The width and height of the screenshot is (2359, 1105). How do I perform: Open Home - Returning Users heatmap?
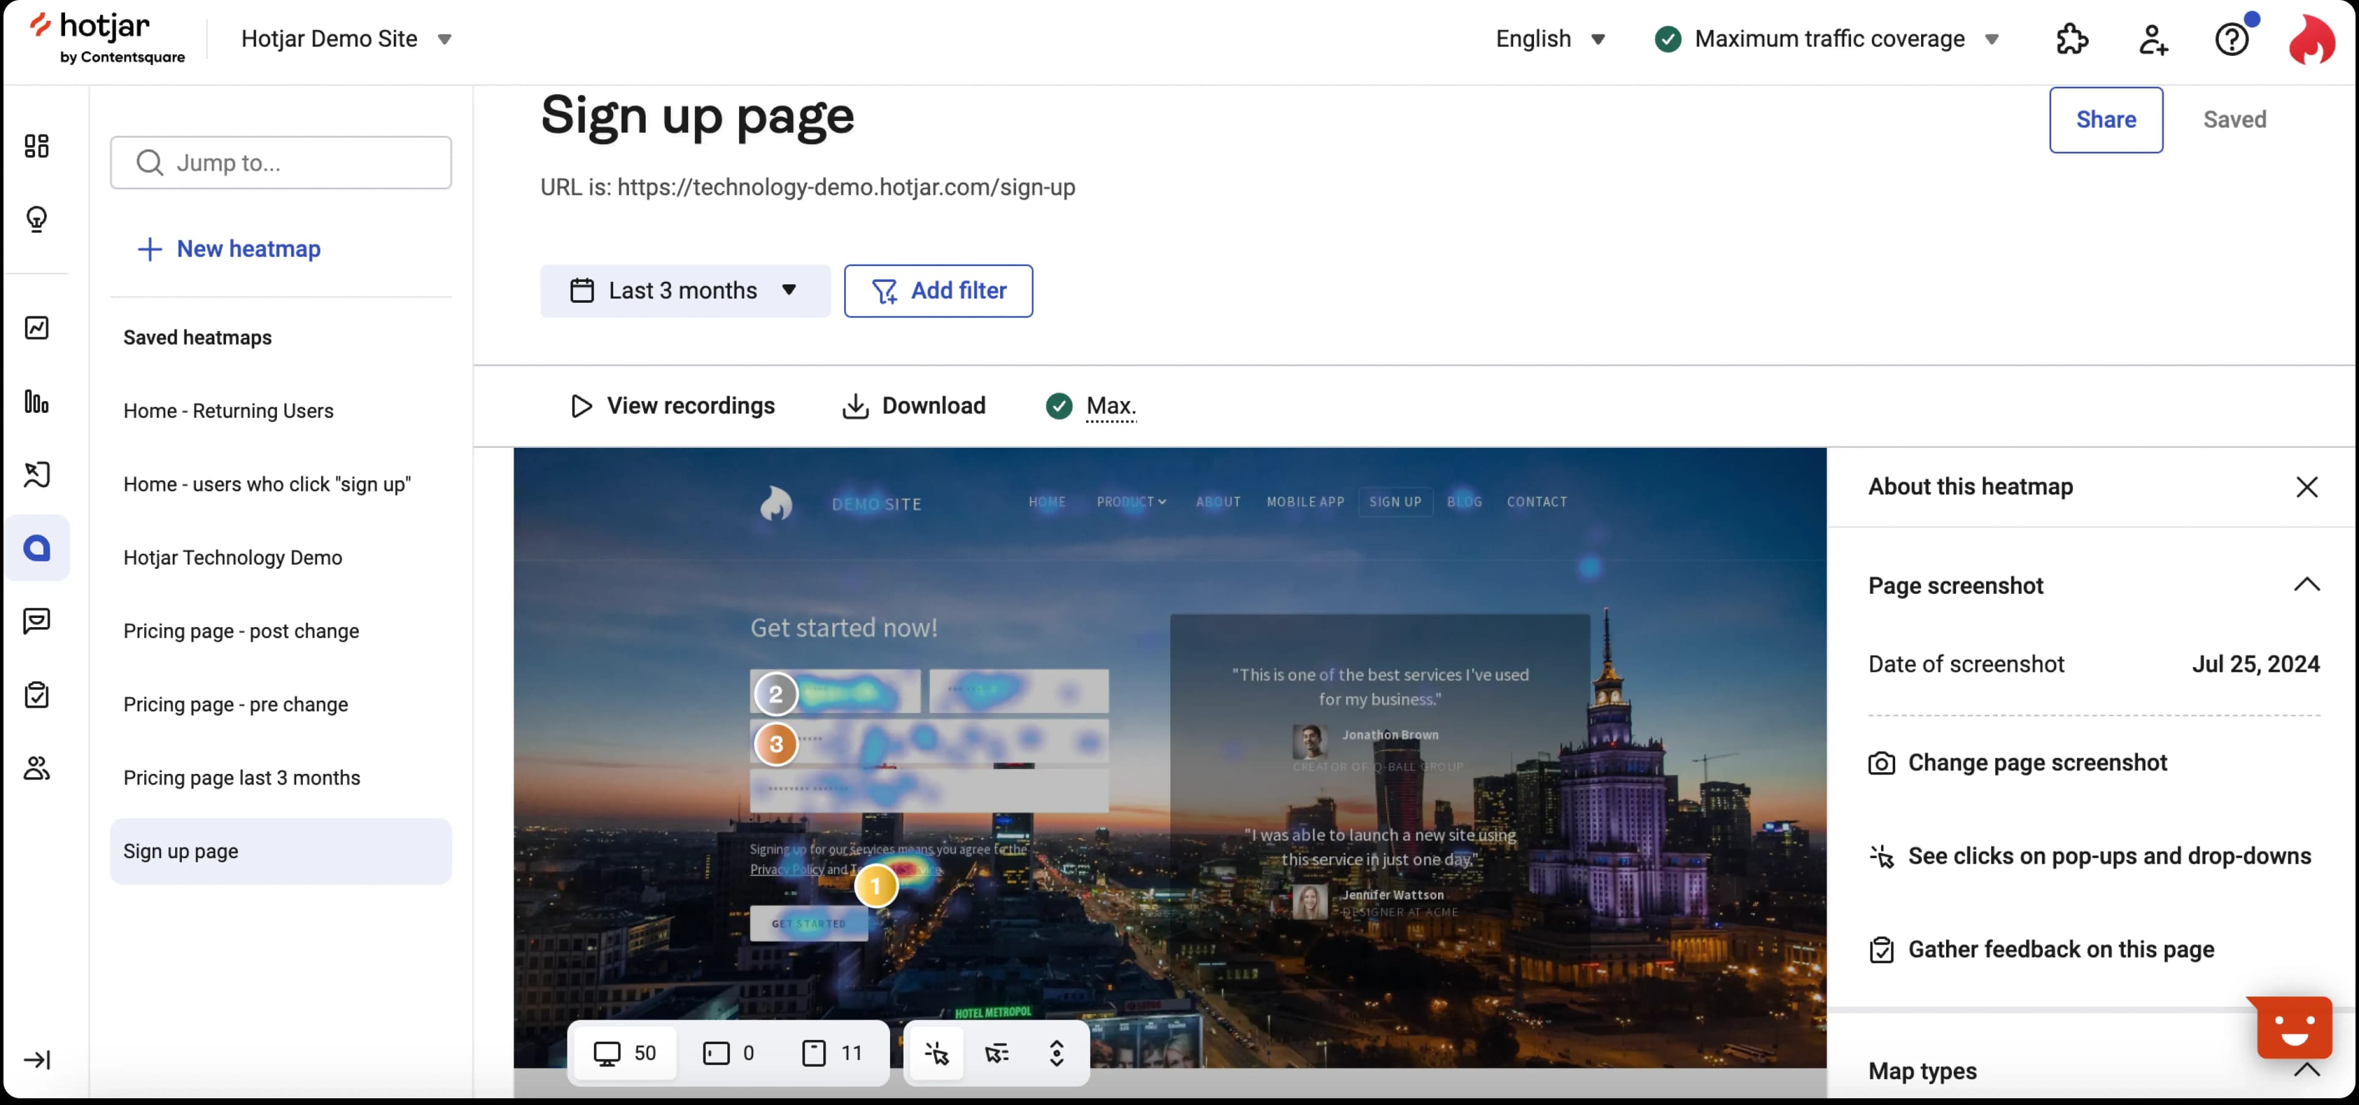click(228, 411)
